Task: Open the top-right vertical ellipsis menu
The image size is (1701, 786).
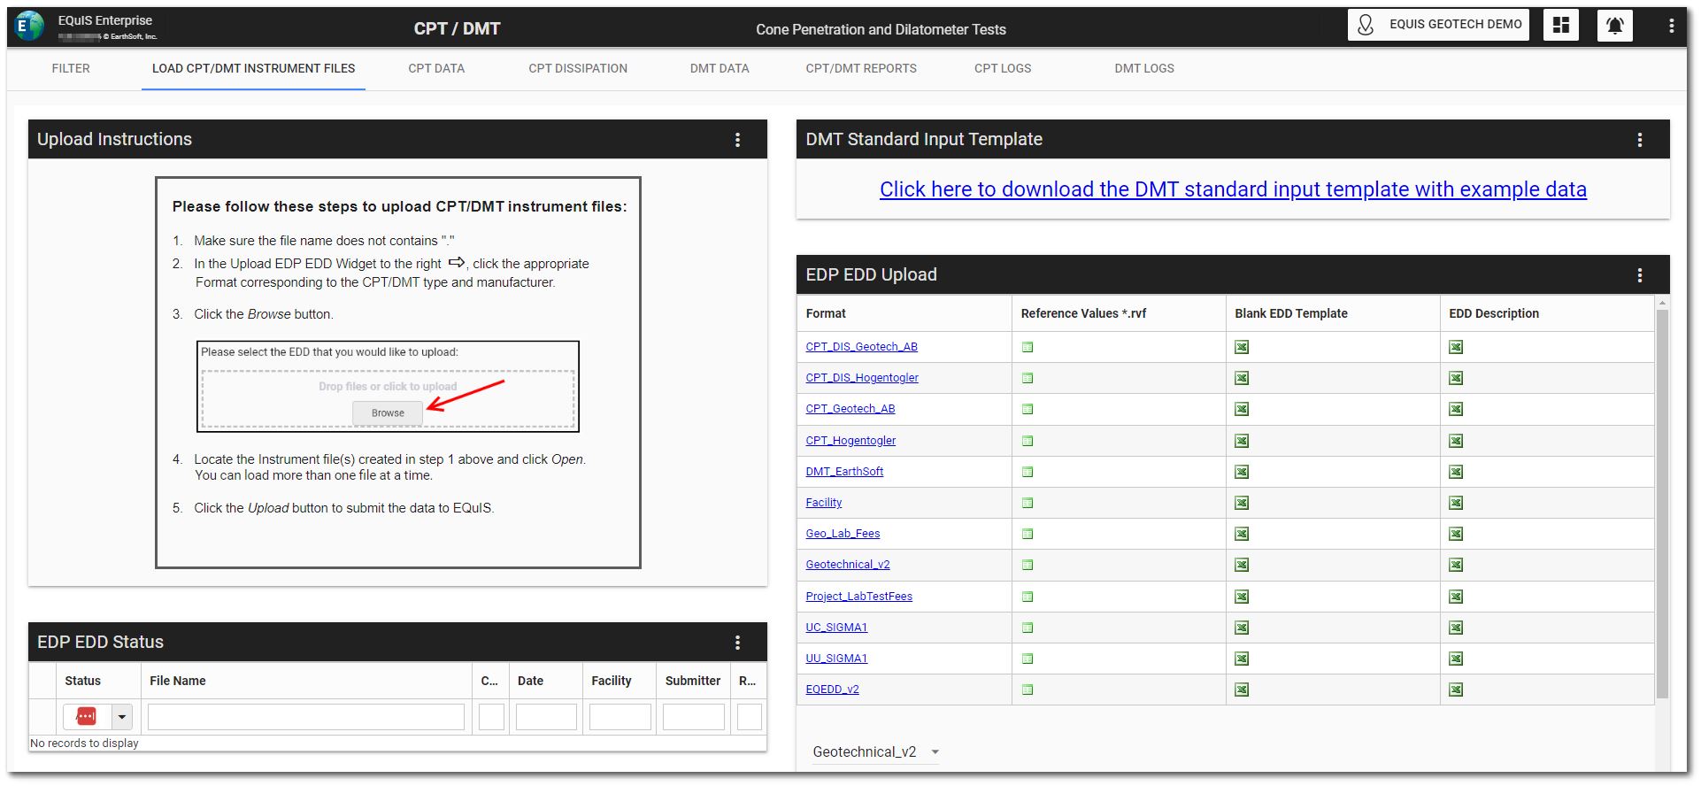Action: tap(1671, 26)
